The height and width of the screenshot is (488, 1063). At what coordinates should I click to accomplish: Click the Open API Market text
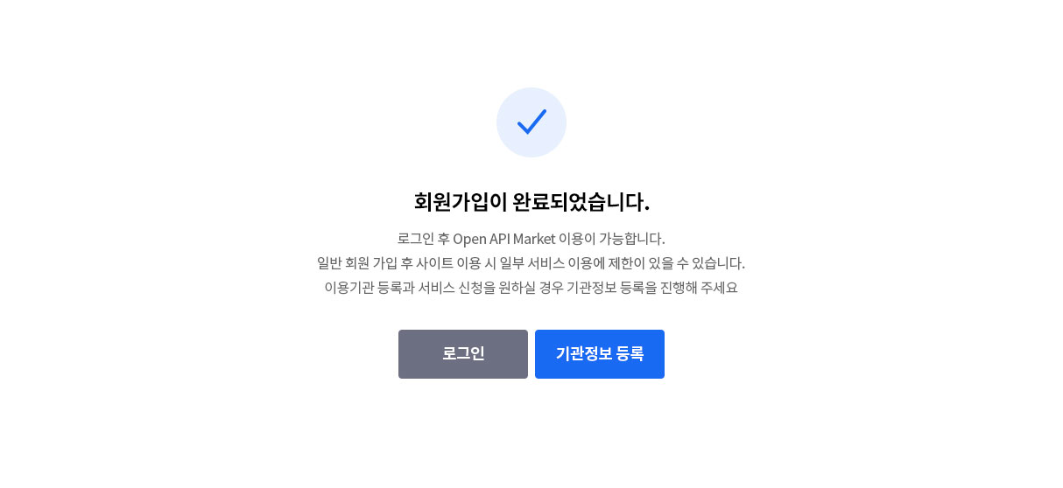(x=504, y=239)
